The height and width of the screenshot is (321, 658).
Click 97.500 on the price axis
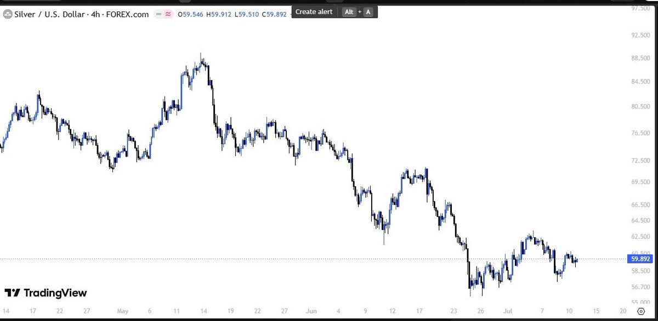(640, 9)
